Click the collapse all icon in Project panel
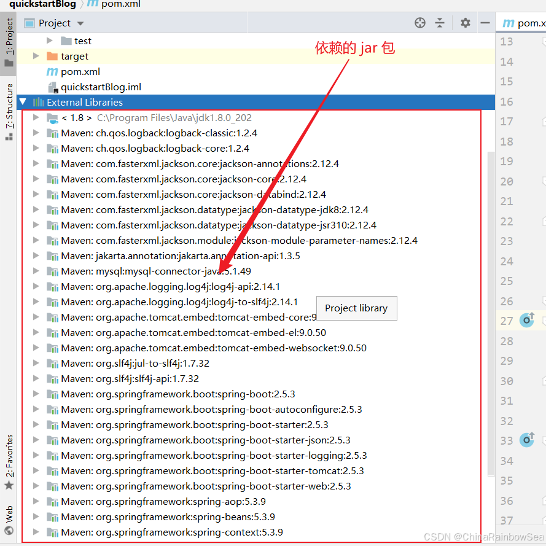Viewport: 546px width, 546px height. point(440,23)
